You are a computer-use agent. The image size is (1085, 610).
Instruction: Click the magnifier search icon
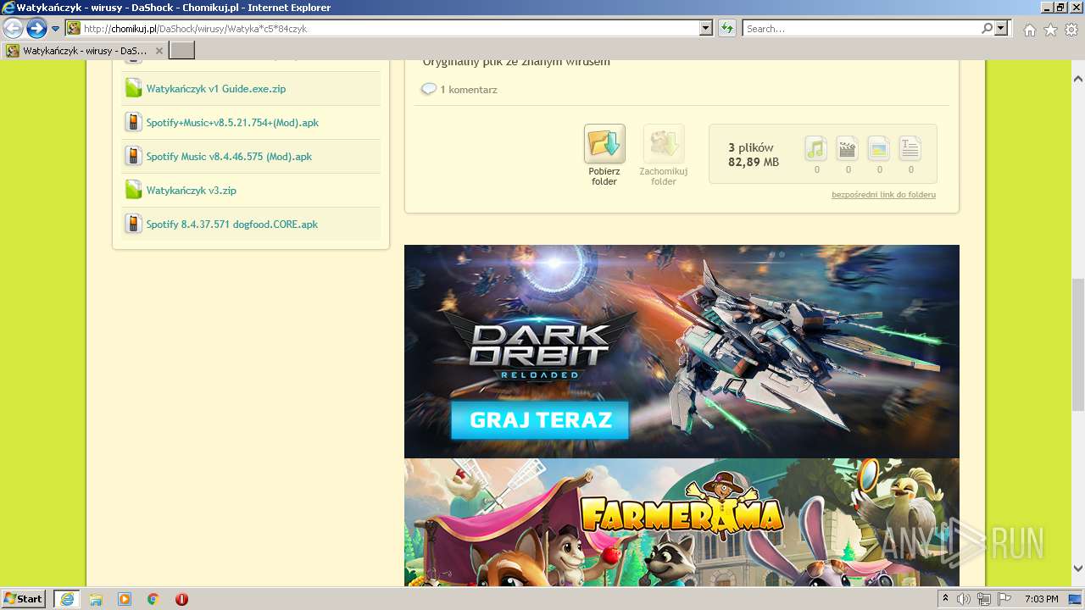point(987,28)
